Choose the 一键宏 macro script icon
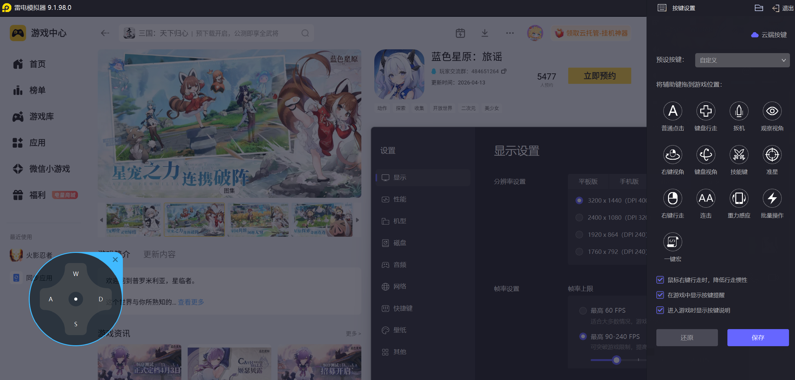The height and width of the screenshot is (380, 795). click(672, 242)
